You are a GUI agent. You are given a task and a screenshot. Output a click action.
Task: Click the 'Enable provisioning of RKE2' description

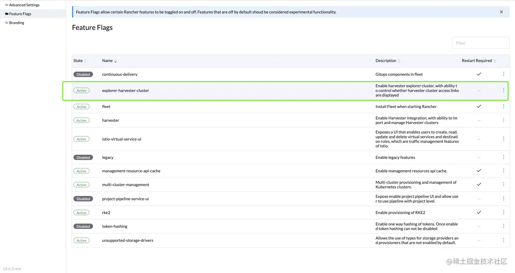[400, 212]
